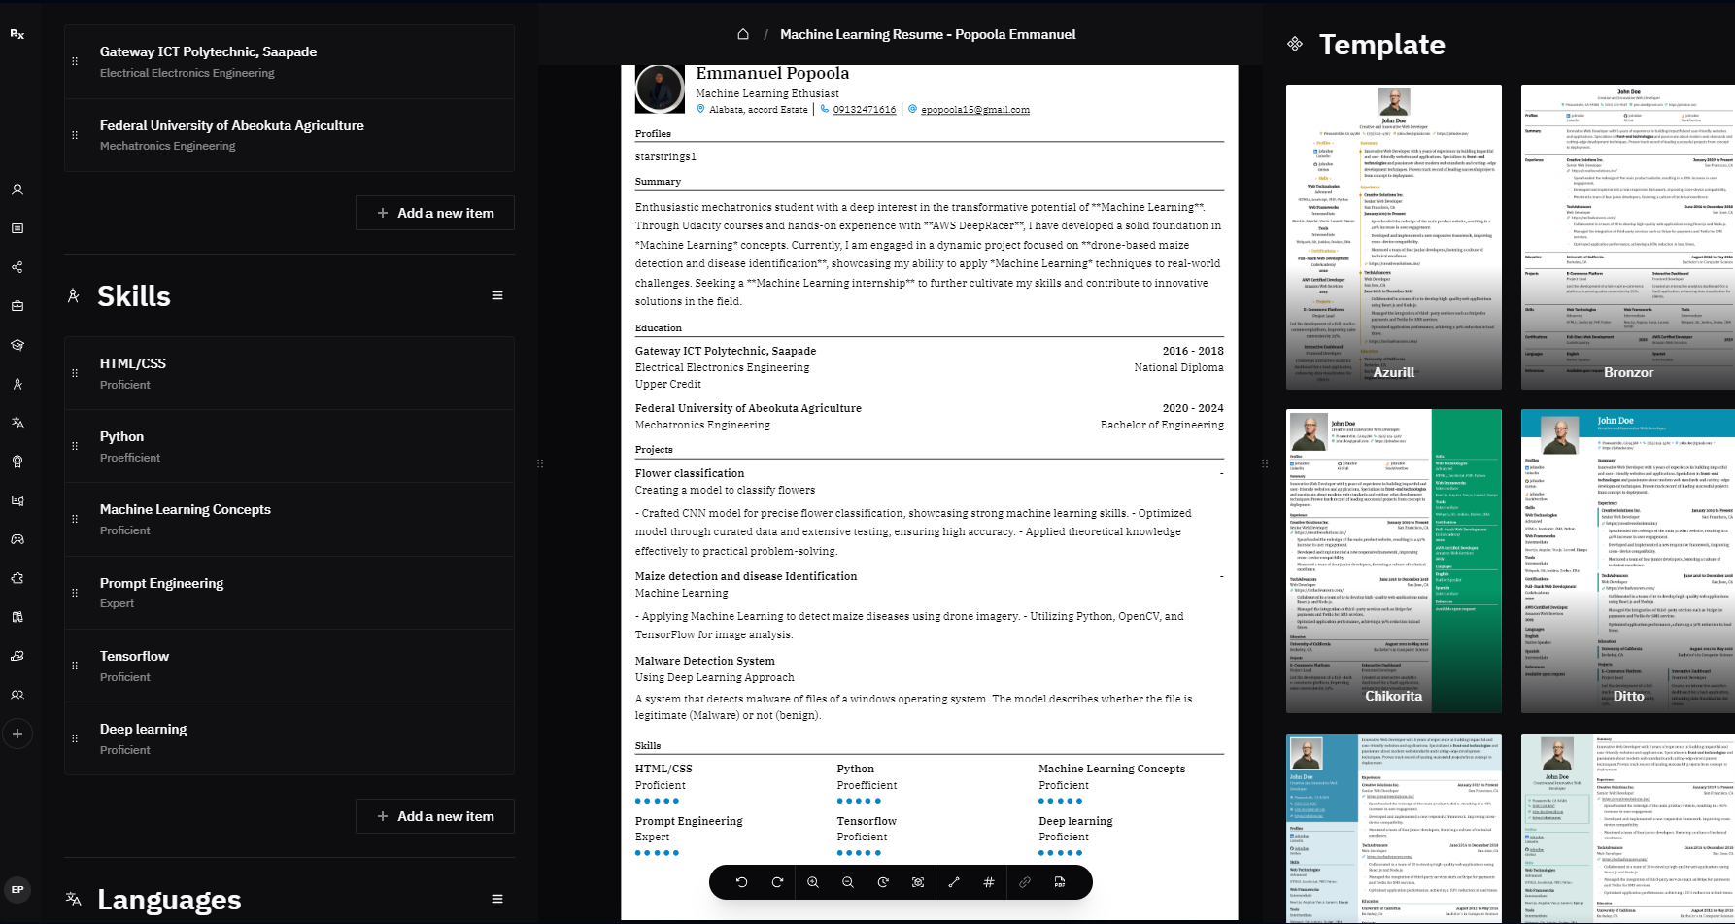Viewport: 1735px width, 924px height.
Task: Click 'Maize detection and disease Identification' project title
Action: click(x=746, y=576)
